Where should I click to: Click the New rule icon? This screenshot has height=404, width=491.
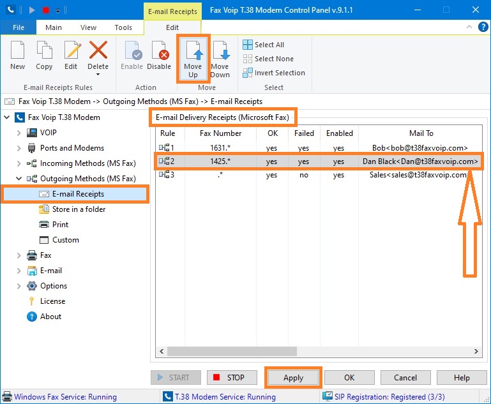(17, 50)
